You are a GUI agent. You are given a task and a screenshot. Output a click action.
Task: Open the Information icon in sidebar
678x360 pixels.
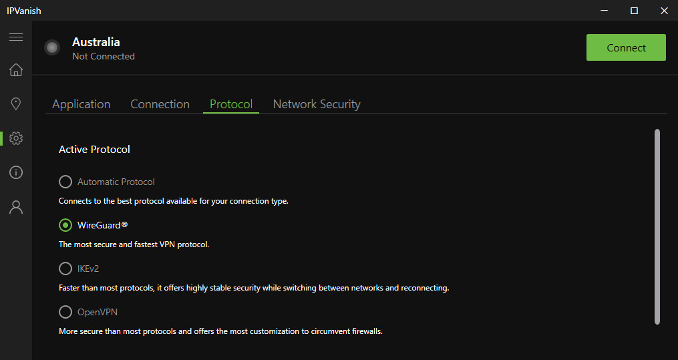(16, 172)
